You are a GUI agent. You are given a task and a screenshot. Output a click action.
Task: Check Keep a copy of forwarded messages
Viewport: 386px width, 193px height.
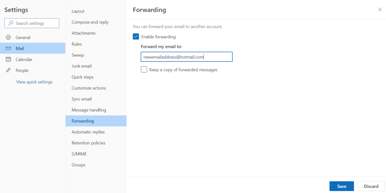click(x=144, y=70)
